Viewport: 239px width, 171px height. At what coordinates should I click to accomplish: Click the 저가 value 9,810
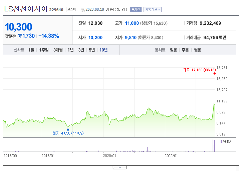[x=131, y=37]
